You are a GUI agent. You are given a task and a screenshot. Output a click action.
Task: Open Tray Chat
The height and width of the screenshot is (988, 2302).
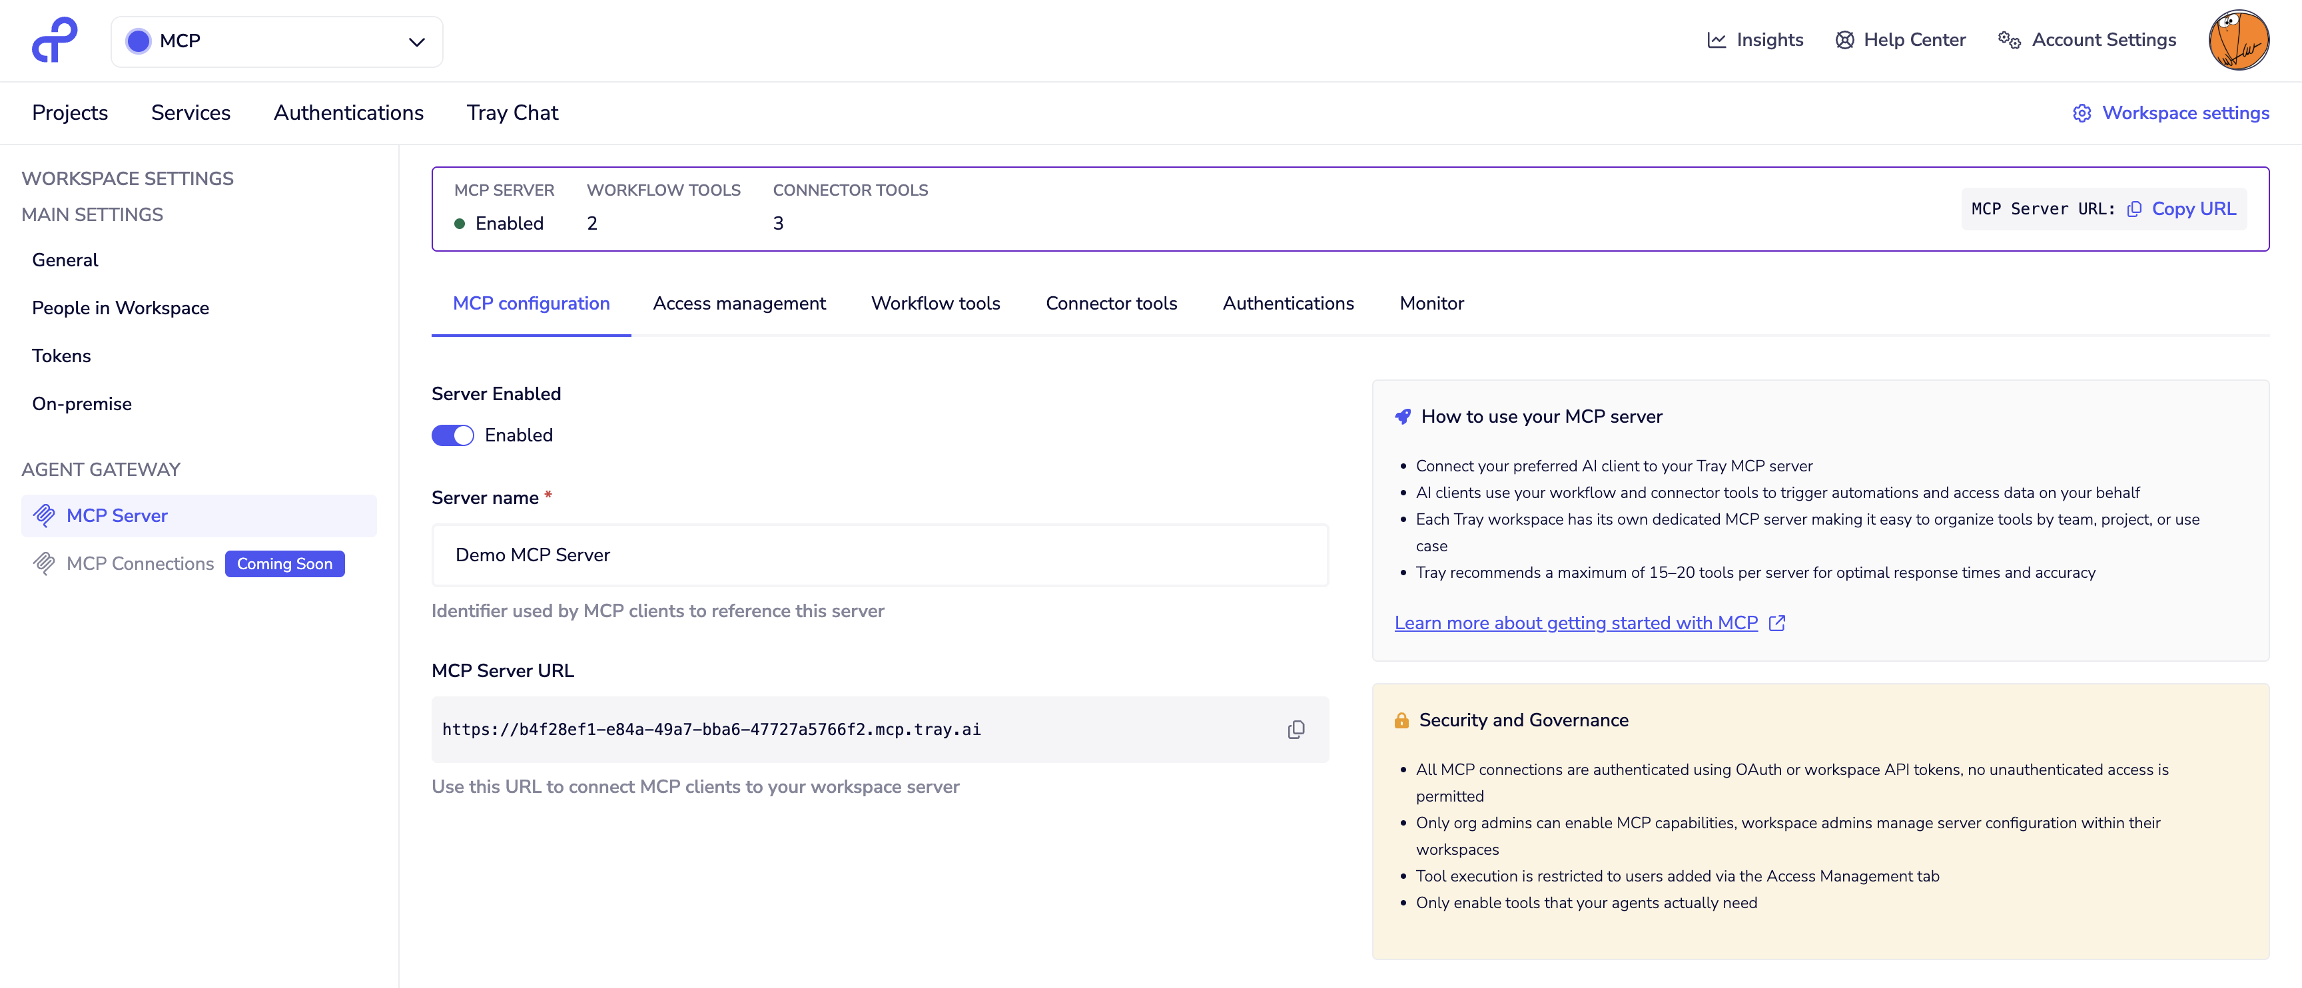[x=512, y=113]
